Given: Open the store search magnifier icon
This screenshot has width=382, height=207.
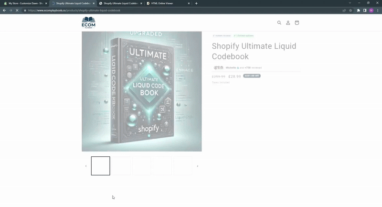Looking at the screenshot, I should [x=279, y=22].
